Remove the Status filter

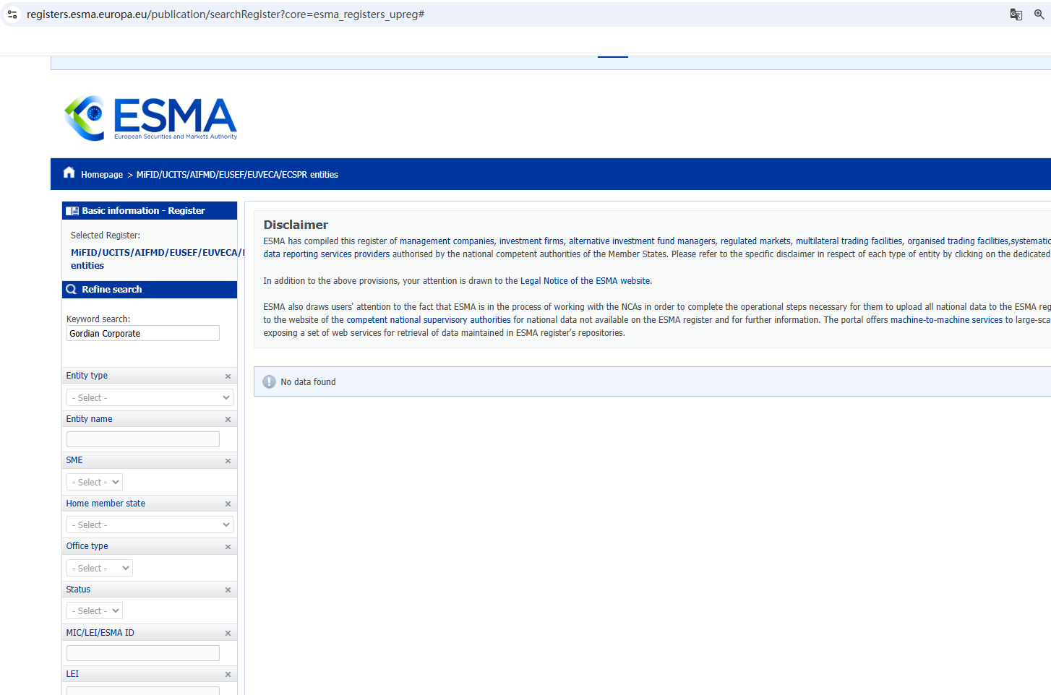[228, 590]
